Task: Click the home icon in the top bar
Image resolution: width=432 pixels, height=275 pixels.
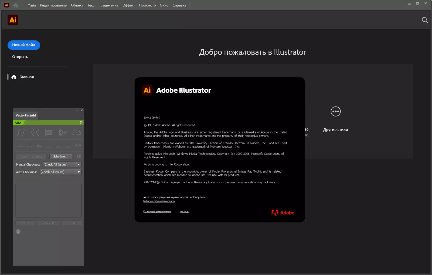Action: coord(16,5)
